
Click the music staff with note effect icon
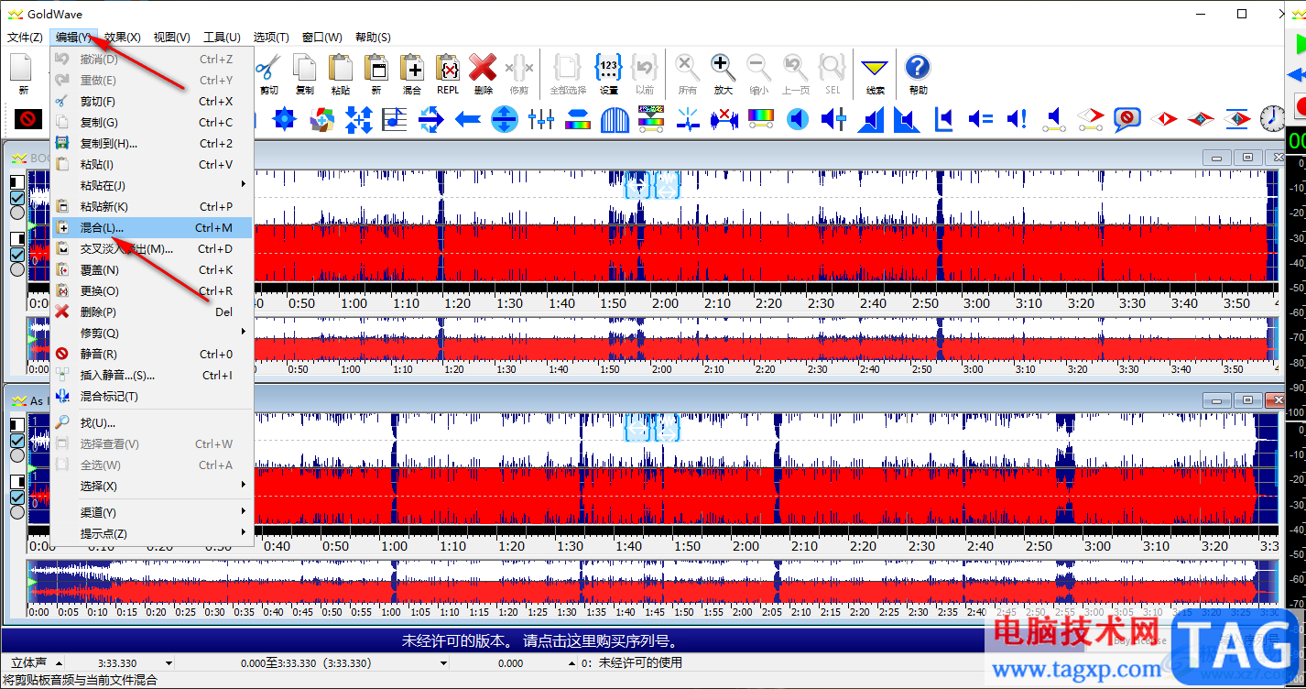pos(395,119)
